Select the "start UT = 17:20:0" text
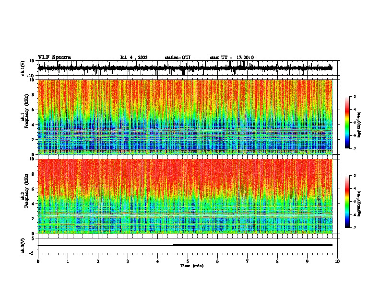Viewport: 380px width, 293px height. pyautogui.click(x=232, y=57)
